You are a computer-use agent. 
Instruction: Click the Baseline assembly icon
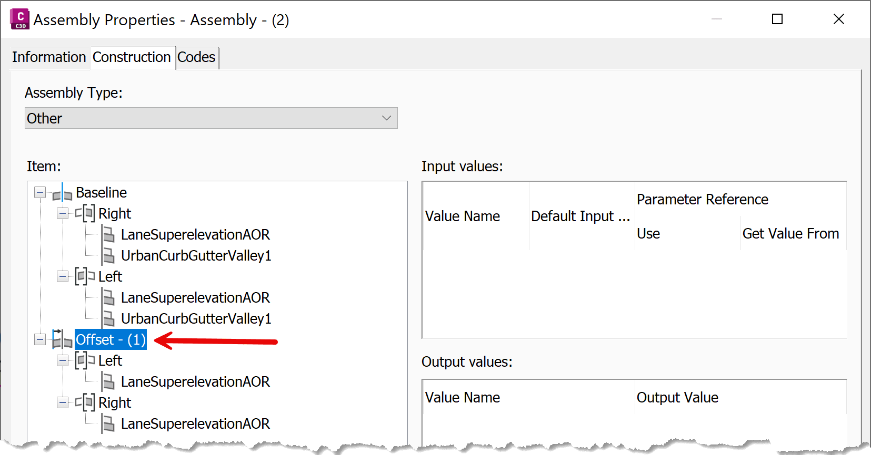point(62,193)
